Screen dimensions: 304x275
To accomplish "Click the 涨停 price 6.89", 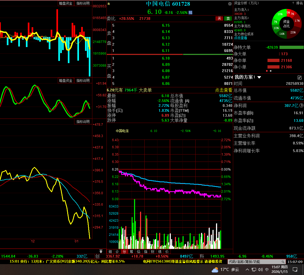I will click(x=165, y=115).
